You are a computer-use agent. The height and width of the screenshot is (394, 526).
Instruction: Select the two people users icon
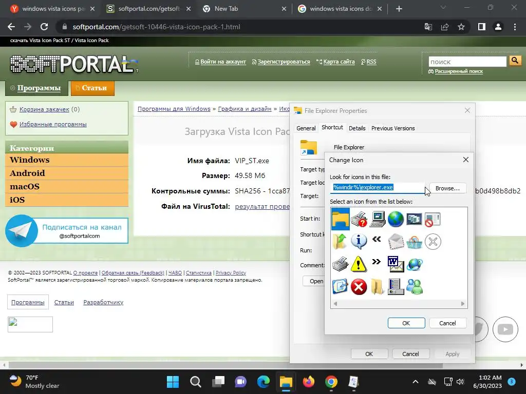coord(415,287)
